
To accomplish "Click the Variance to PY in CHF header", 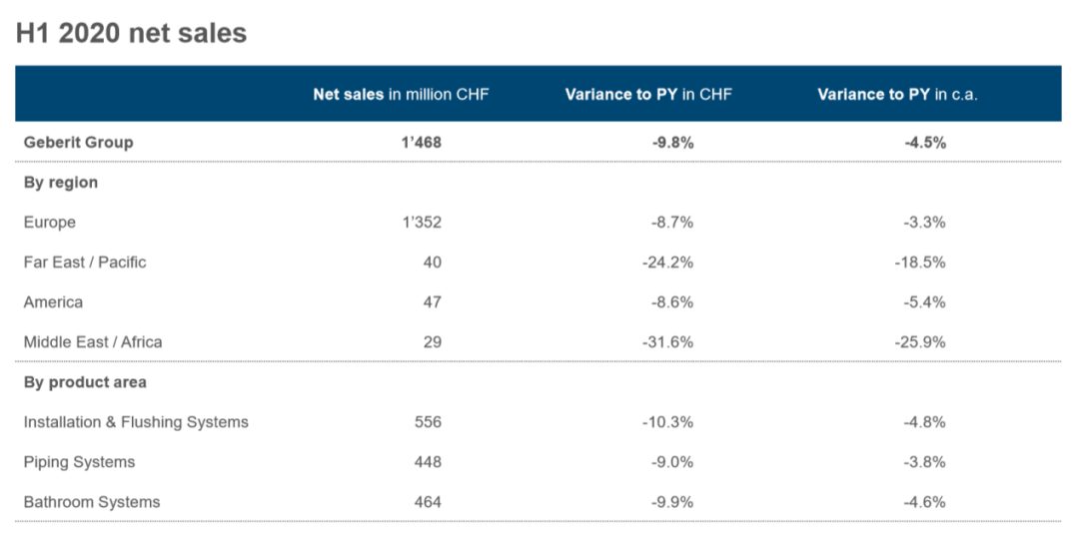I will click(648, 95).
